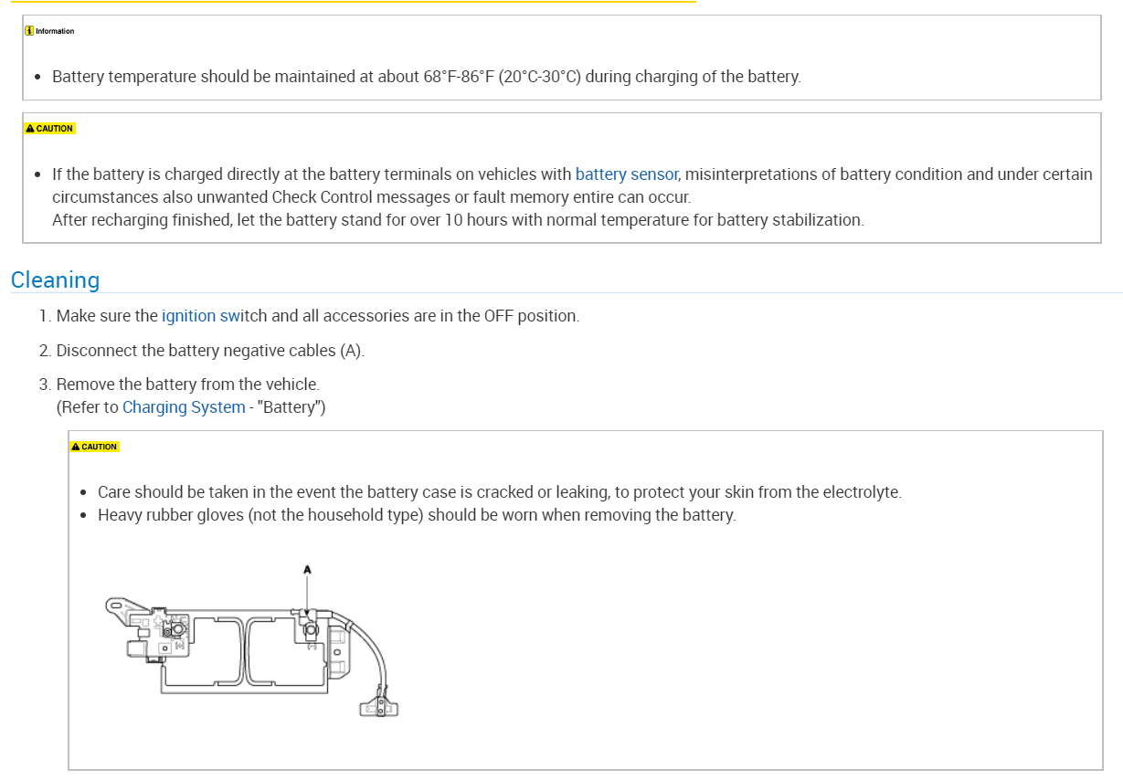Click the warning triangle in the first CAUTION label
The height and width of the screenshot is (780, 1123).
pyautogui.click(x=30, y=129)
